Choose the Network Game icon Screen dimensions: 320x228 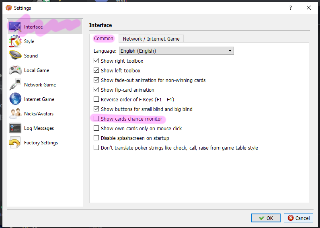(16, 85)
